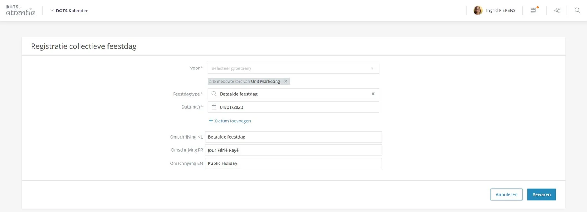
Task: Remove the Unit Marketing group tag
Action: click(x=286, y=82)
